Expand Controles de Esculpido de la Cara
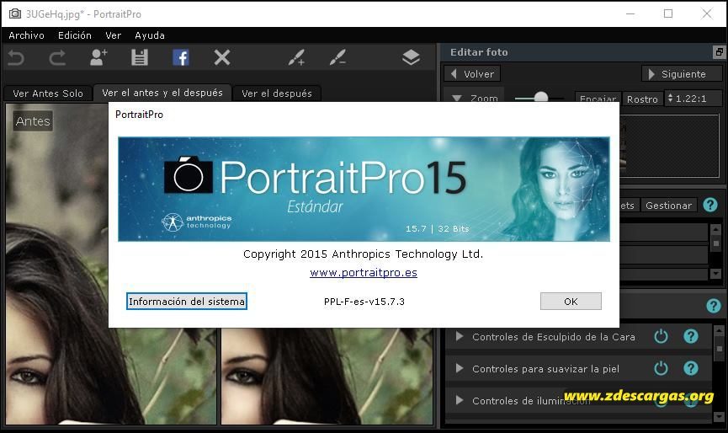The image size is (728, 433). 460,336
